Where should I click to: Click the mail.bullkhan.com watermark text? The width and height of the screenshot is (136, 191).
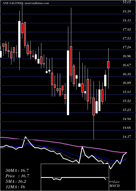pyautogui.click(x=37, y=3)
